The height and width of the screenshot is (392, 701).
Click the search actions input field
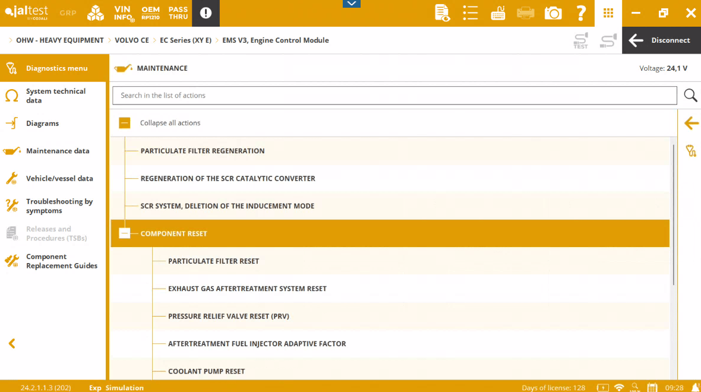[x=394, y=95]
